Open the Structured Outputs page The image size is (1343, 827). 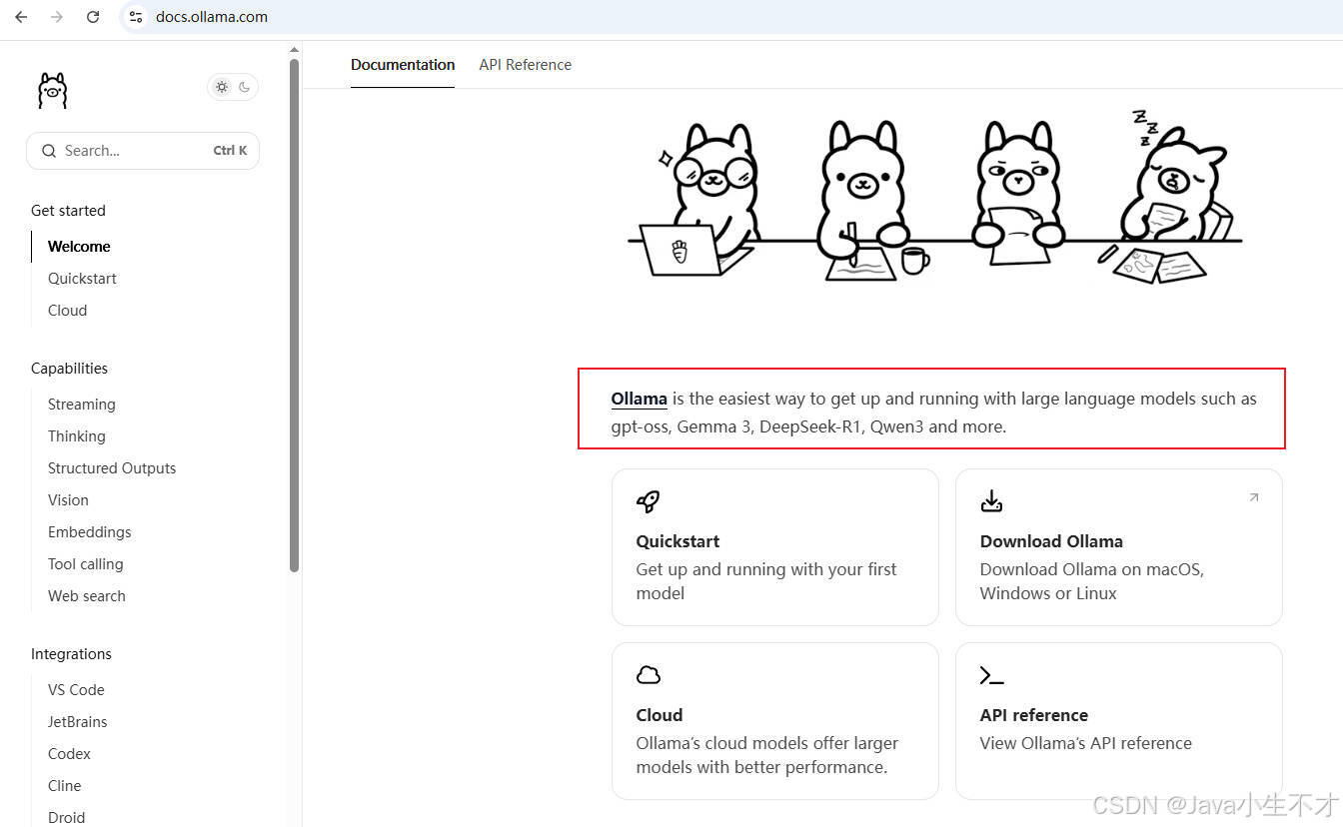112,468
